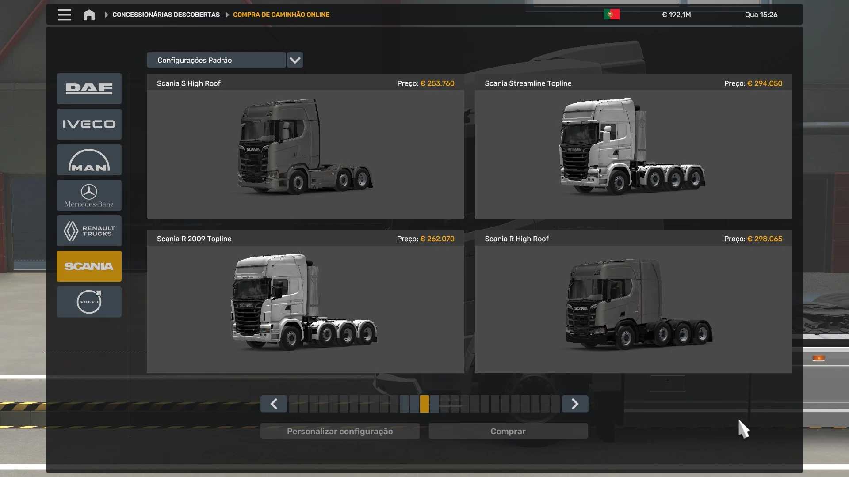Screen dimensions: 849x477
Task: Click Compra de Caminhão Online breadcrumb
Action: coord(281,15)
